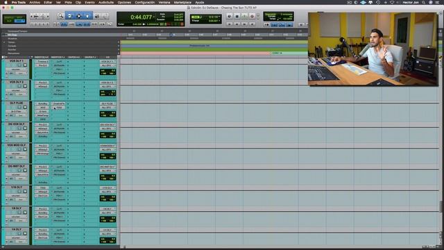This screenshot has height=250, width=444.
Task: Mute the 1/8 DLY track
Action: point(25,212)
